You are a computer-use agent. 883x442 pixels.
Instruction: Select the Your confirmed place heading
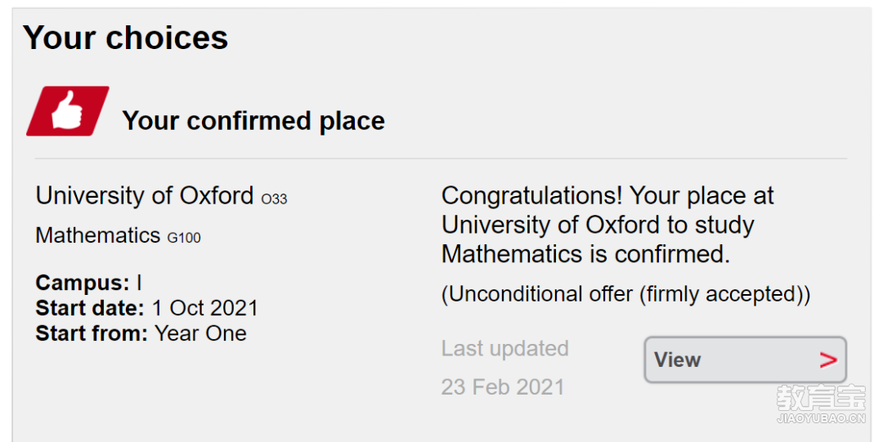253,121
